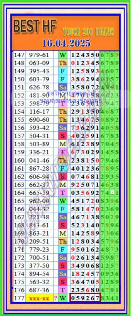
Task: Click the date 16.04.2025 heading
Action: pyautogui.click(x=66, y=43)
